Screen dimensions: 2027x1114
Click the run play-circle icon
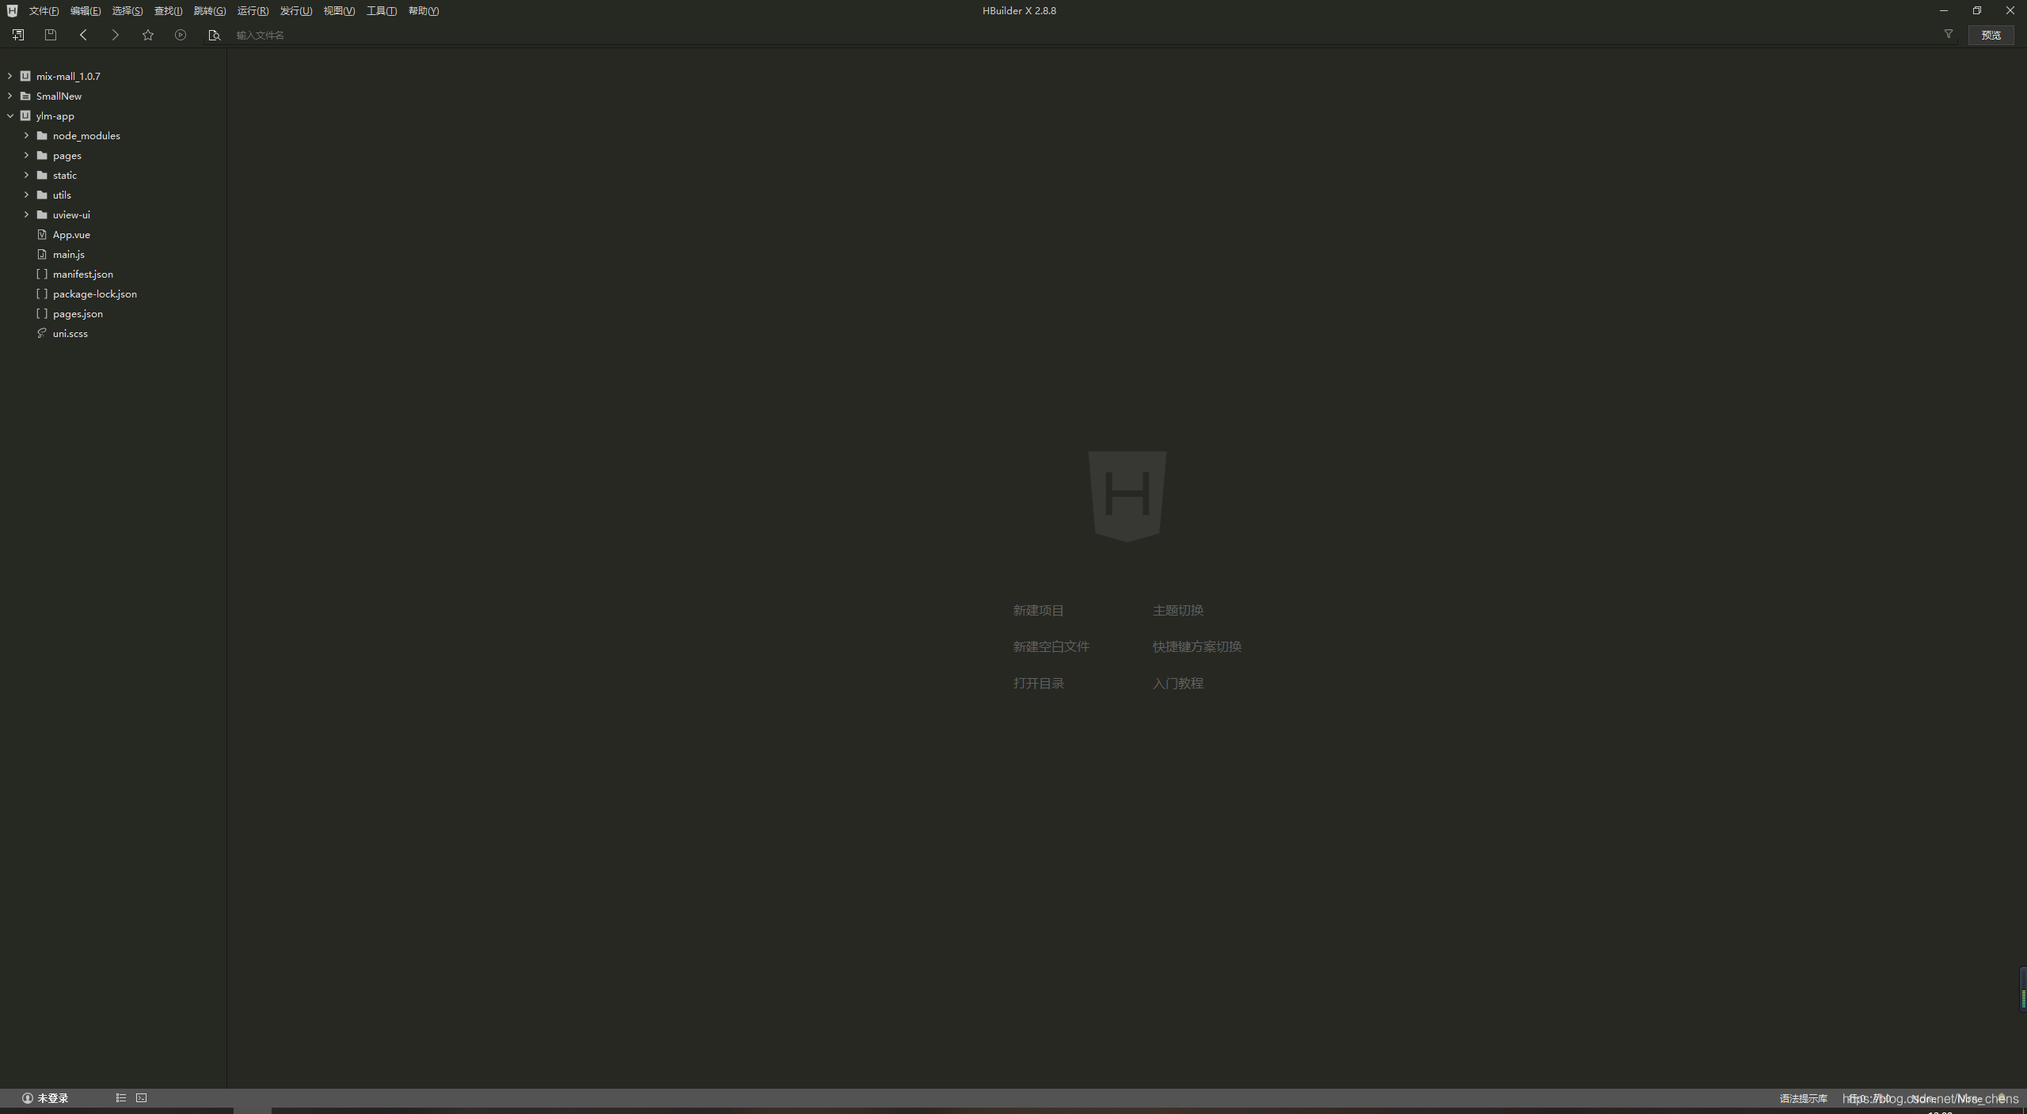(181, 35)
